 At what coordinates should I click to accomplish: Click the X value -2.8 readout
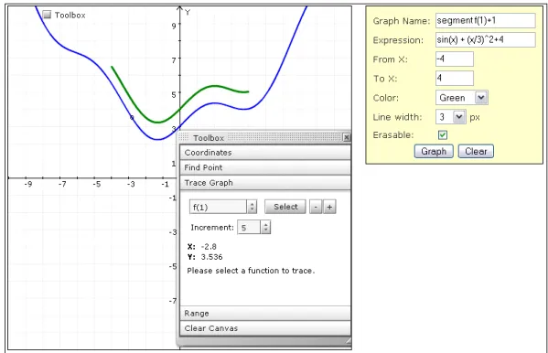pos(209,246)
